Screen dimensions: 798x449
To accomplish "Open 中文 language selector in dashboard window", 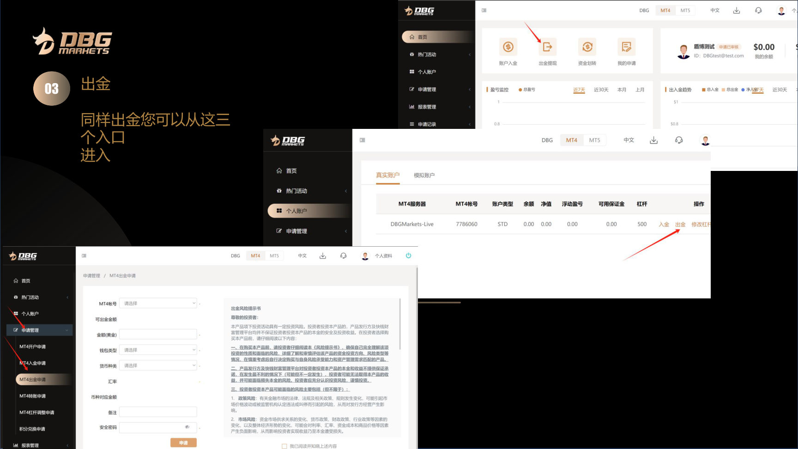I will pyautogui.click(x=715, y=10).
